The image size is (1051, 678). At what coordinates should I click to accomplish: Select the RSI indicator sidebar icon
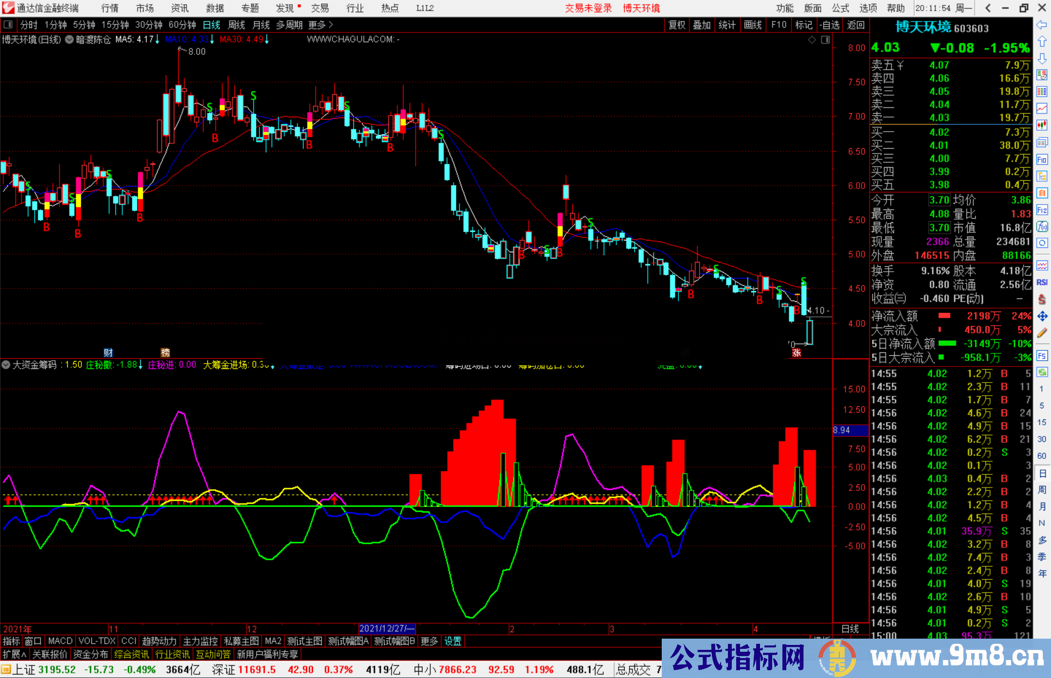click(x=1042, y=282)
